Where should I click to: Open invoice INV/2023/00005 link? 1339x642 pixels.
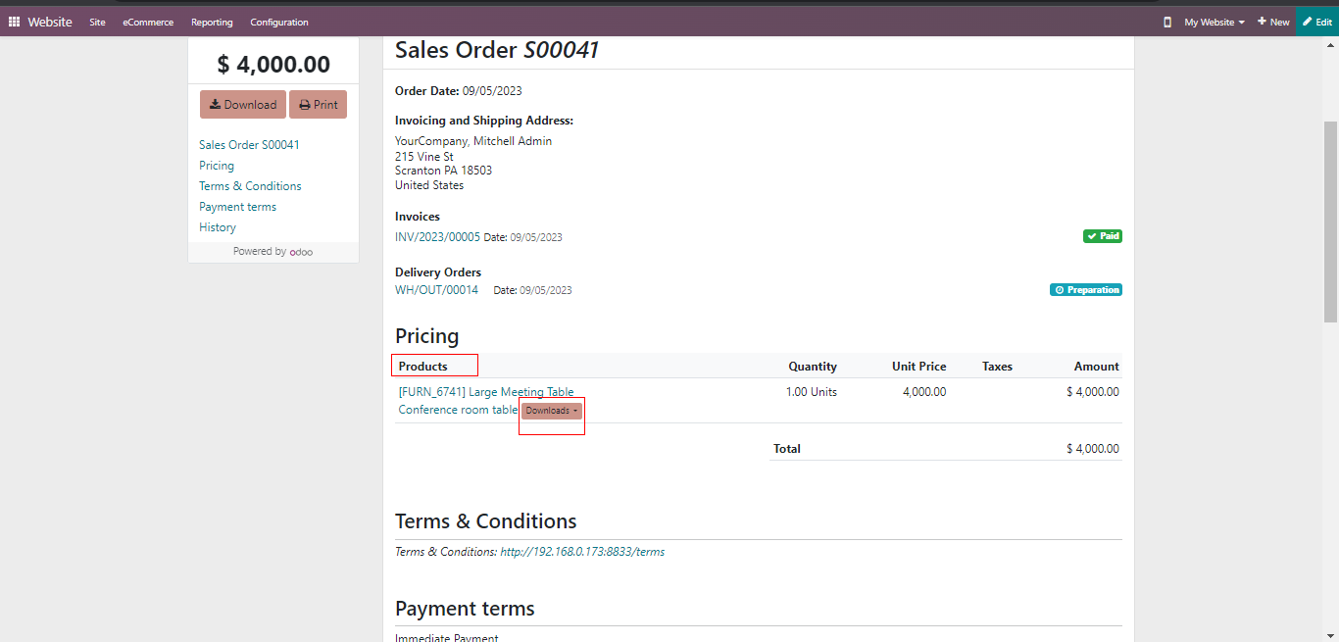click(437, 237)
